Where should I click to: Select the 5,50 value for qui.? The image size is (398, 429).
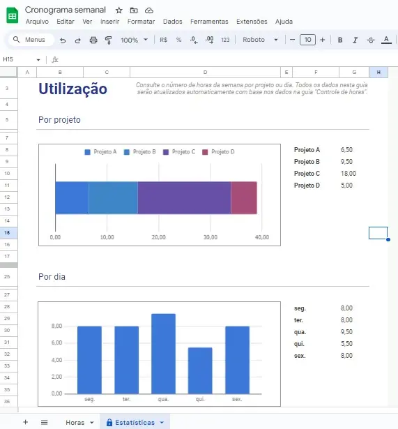point(346,344)
